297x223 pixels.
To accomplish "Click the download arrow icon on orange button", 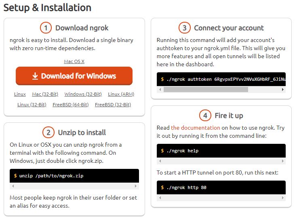I will click(x=35, y=76).
